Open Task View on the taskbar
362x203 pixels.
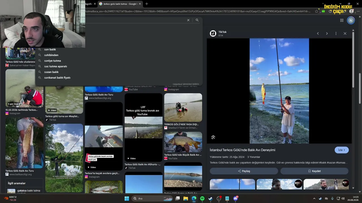(178, 198)
